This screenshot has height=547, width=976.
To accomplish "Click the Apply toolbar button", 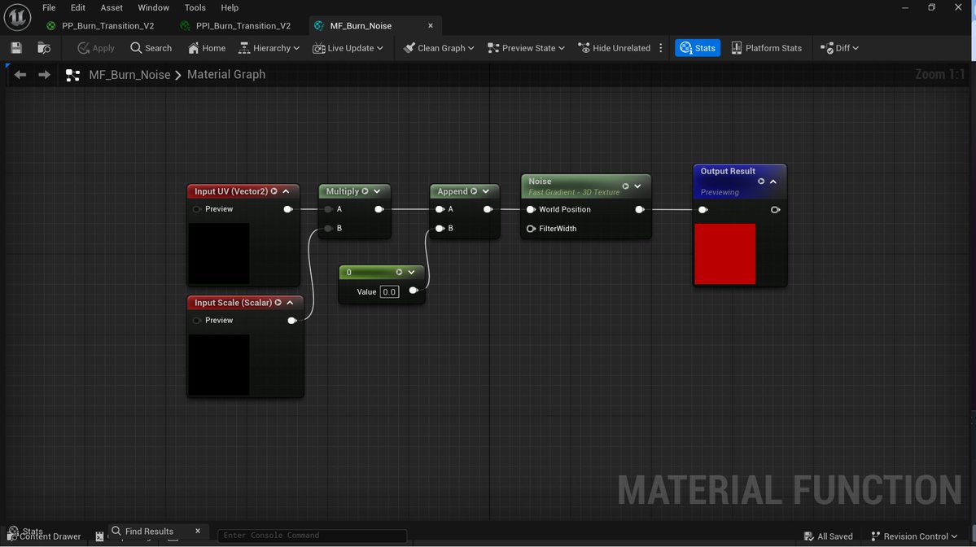I will pyautogui.click(x=96, y=48).
